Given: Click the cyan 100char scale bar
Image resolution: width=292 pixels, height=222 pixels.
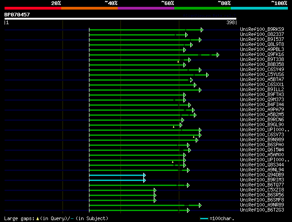Looking at the screenshot, I should 204,219.
